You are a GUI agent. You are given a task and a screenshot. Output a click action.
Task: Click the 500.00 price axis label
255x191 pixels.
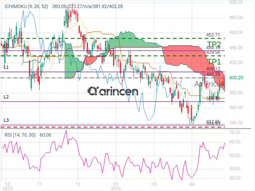236,2
